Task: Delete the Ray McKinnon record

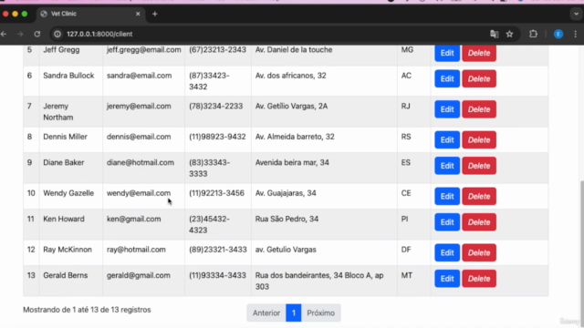Action: tap(479, 253)
